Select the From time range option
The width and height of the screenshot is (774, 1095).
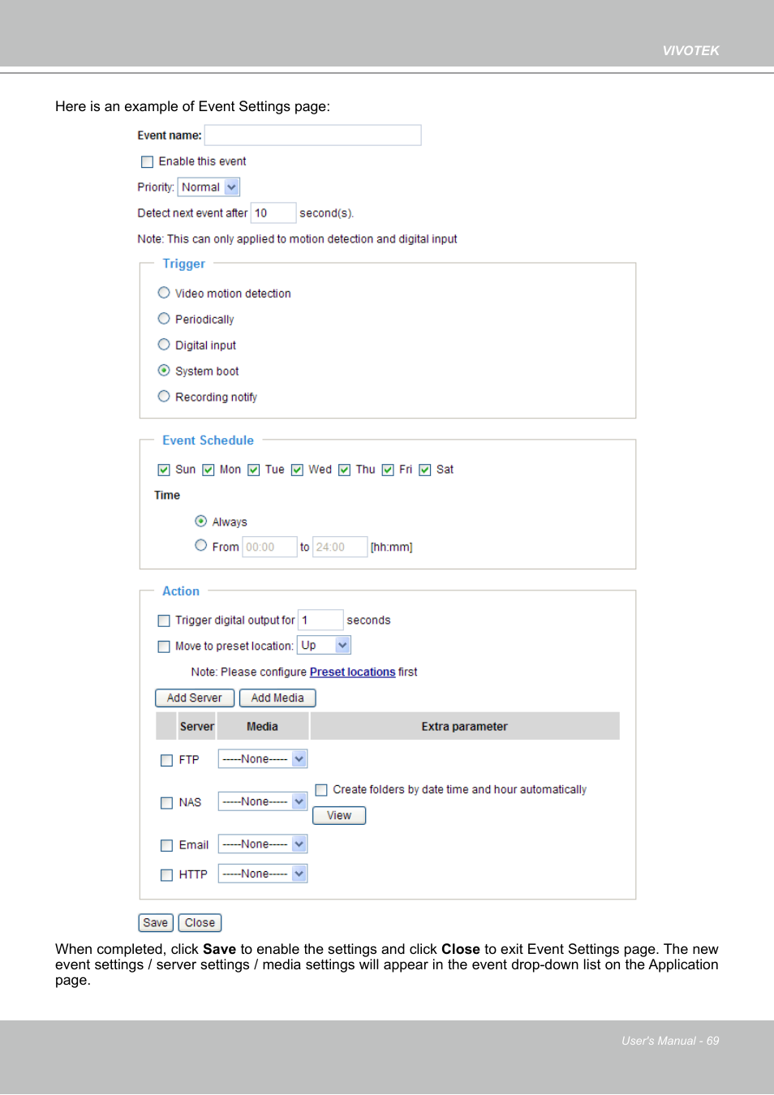click(200, 546)
